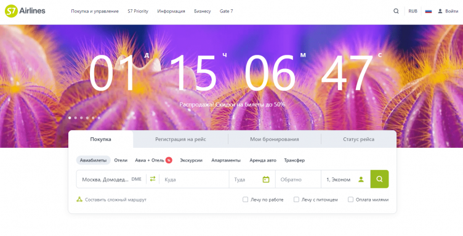Click the passenger icon next to Эконом
463x236 pixels.
pos(361,179)
